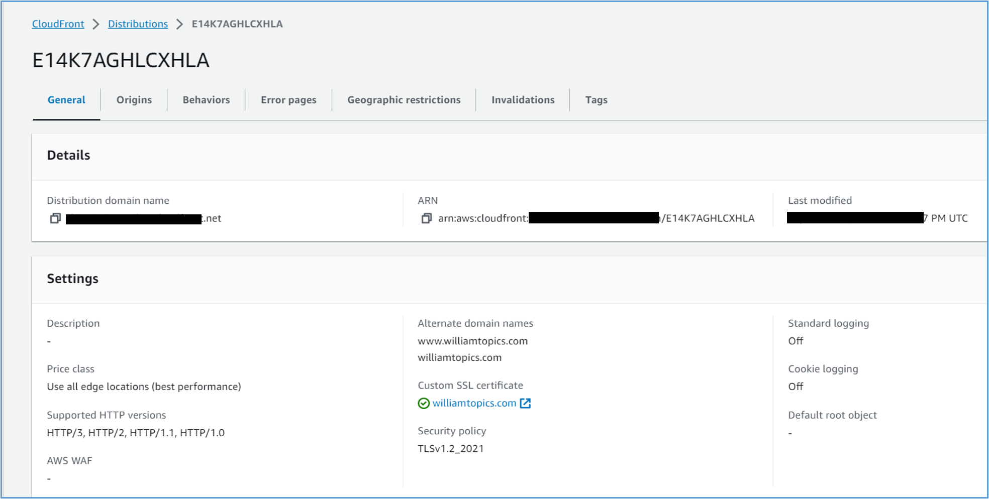Select the General tab
The height and width of the screenshot is (499, 989).
(66, 99)
